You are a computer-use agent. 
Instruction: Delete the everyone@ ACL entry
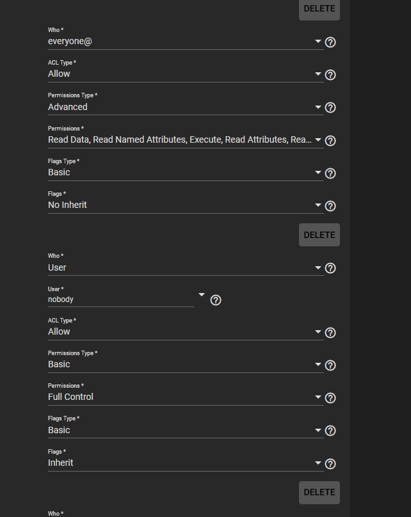click(x=319, y=235)
